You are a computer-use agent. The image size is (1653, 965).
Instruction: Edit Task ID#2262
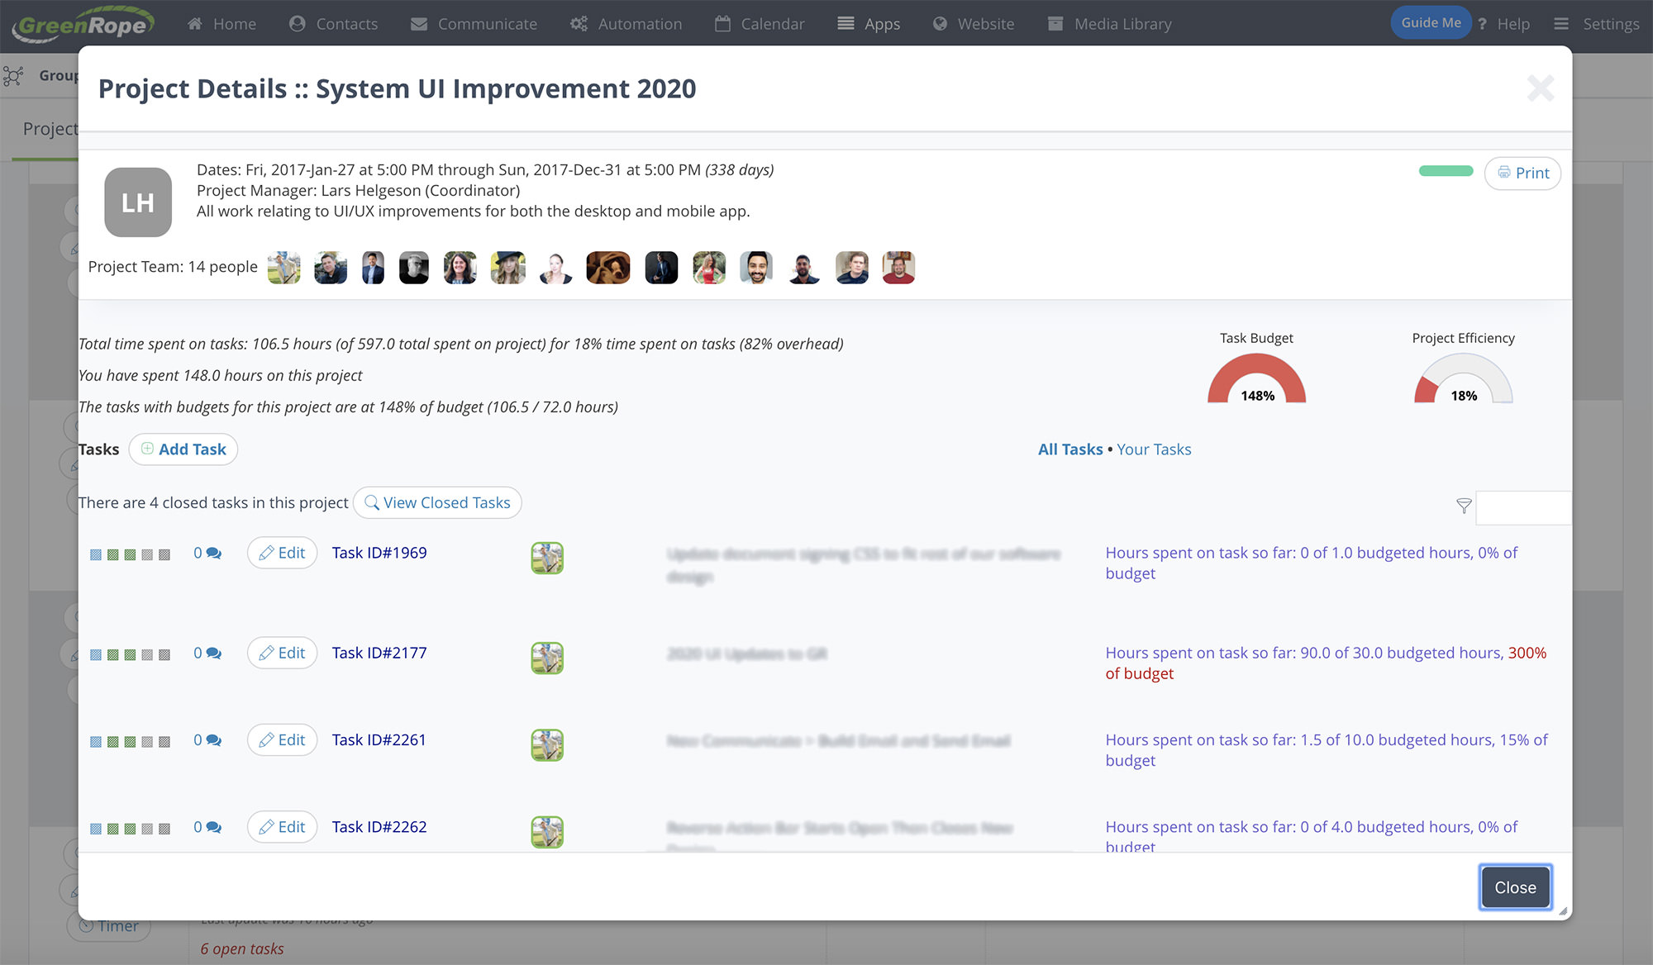pos(282,827)
